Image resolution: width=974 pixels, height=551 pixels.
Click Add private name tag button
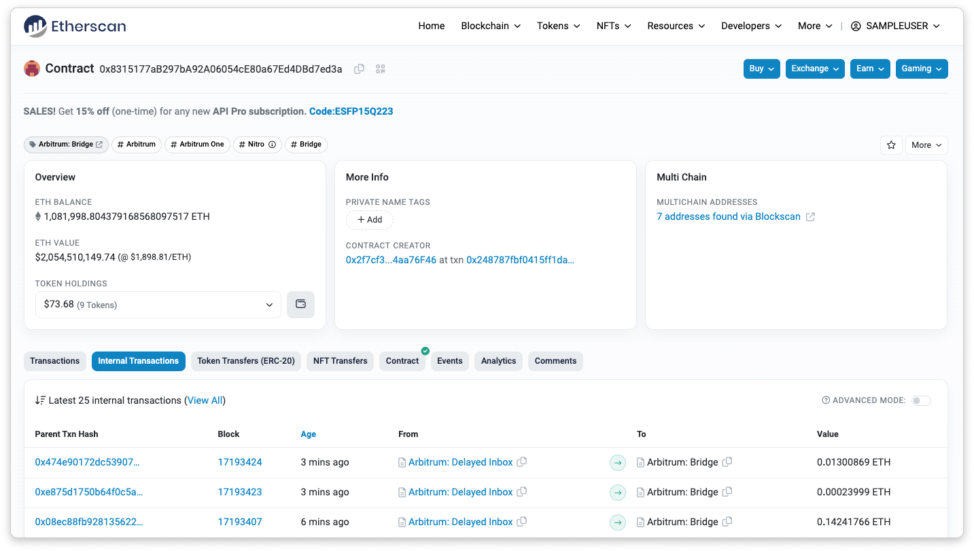(370, 220)
